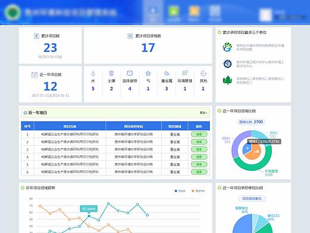Click the third unit's green tree logo

(x=228, y=80)
